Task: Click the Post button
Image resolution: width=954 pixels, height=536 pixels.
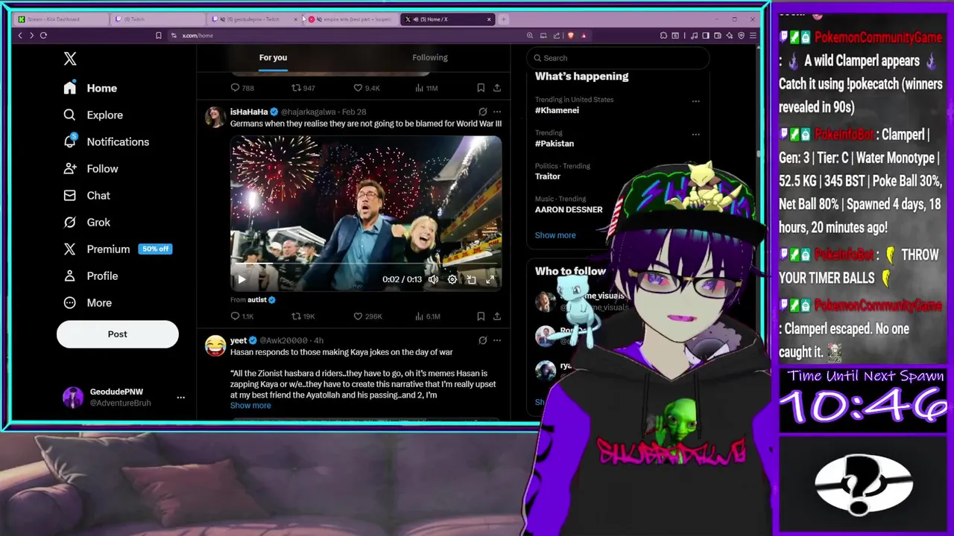Action: (x=118, y=334)
